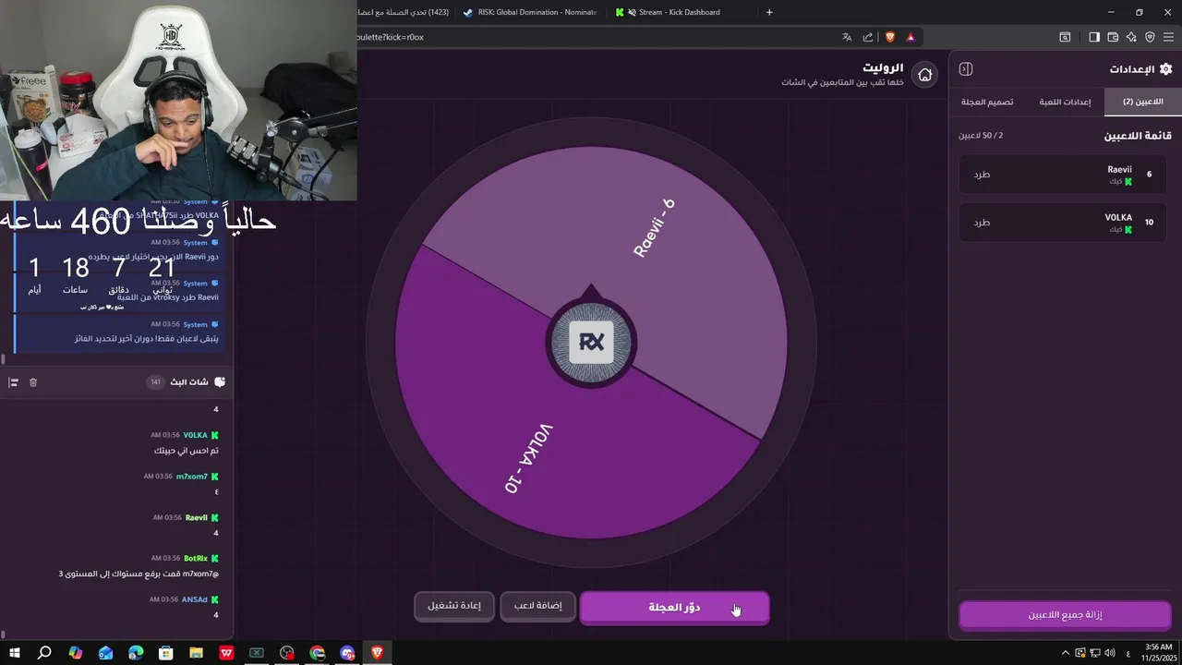Open the input language indicator in the tray
Viewport: 1182px width, 665px height.
click(1128, 653)
